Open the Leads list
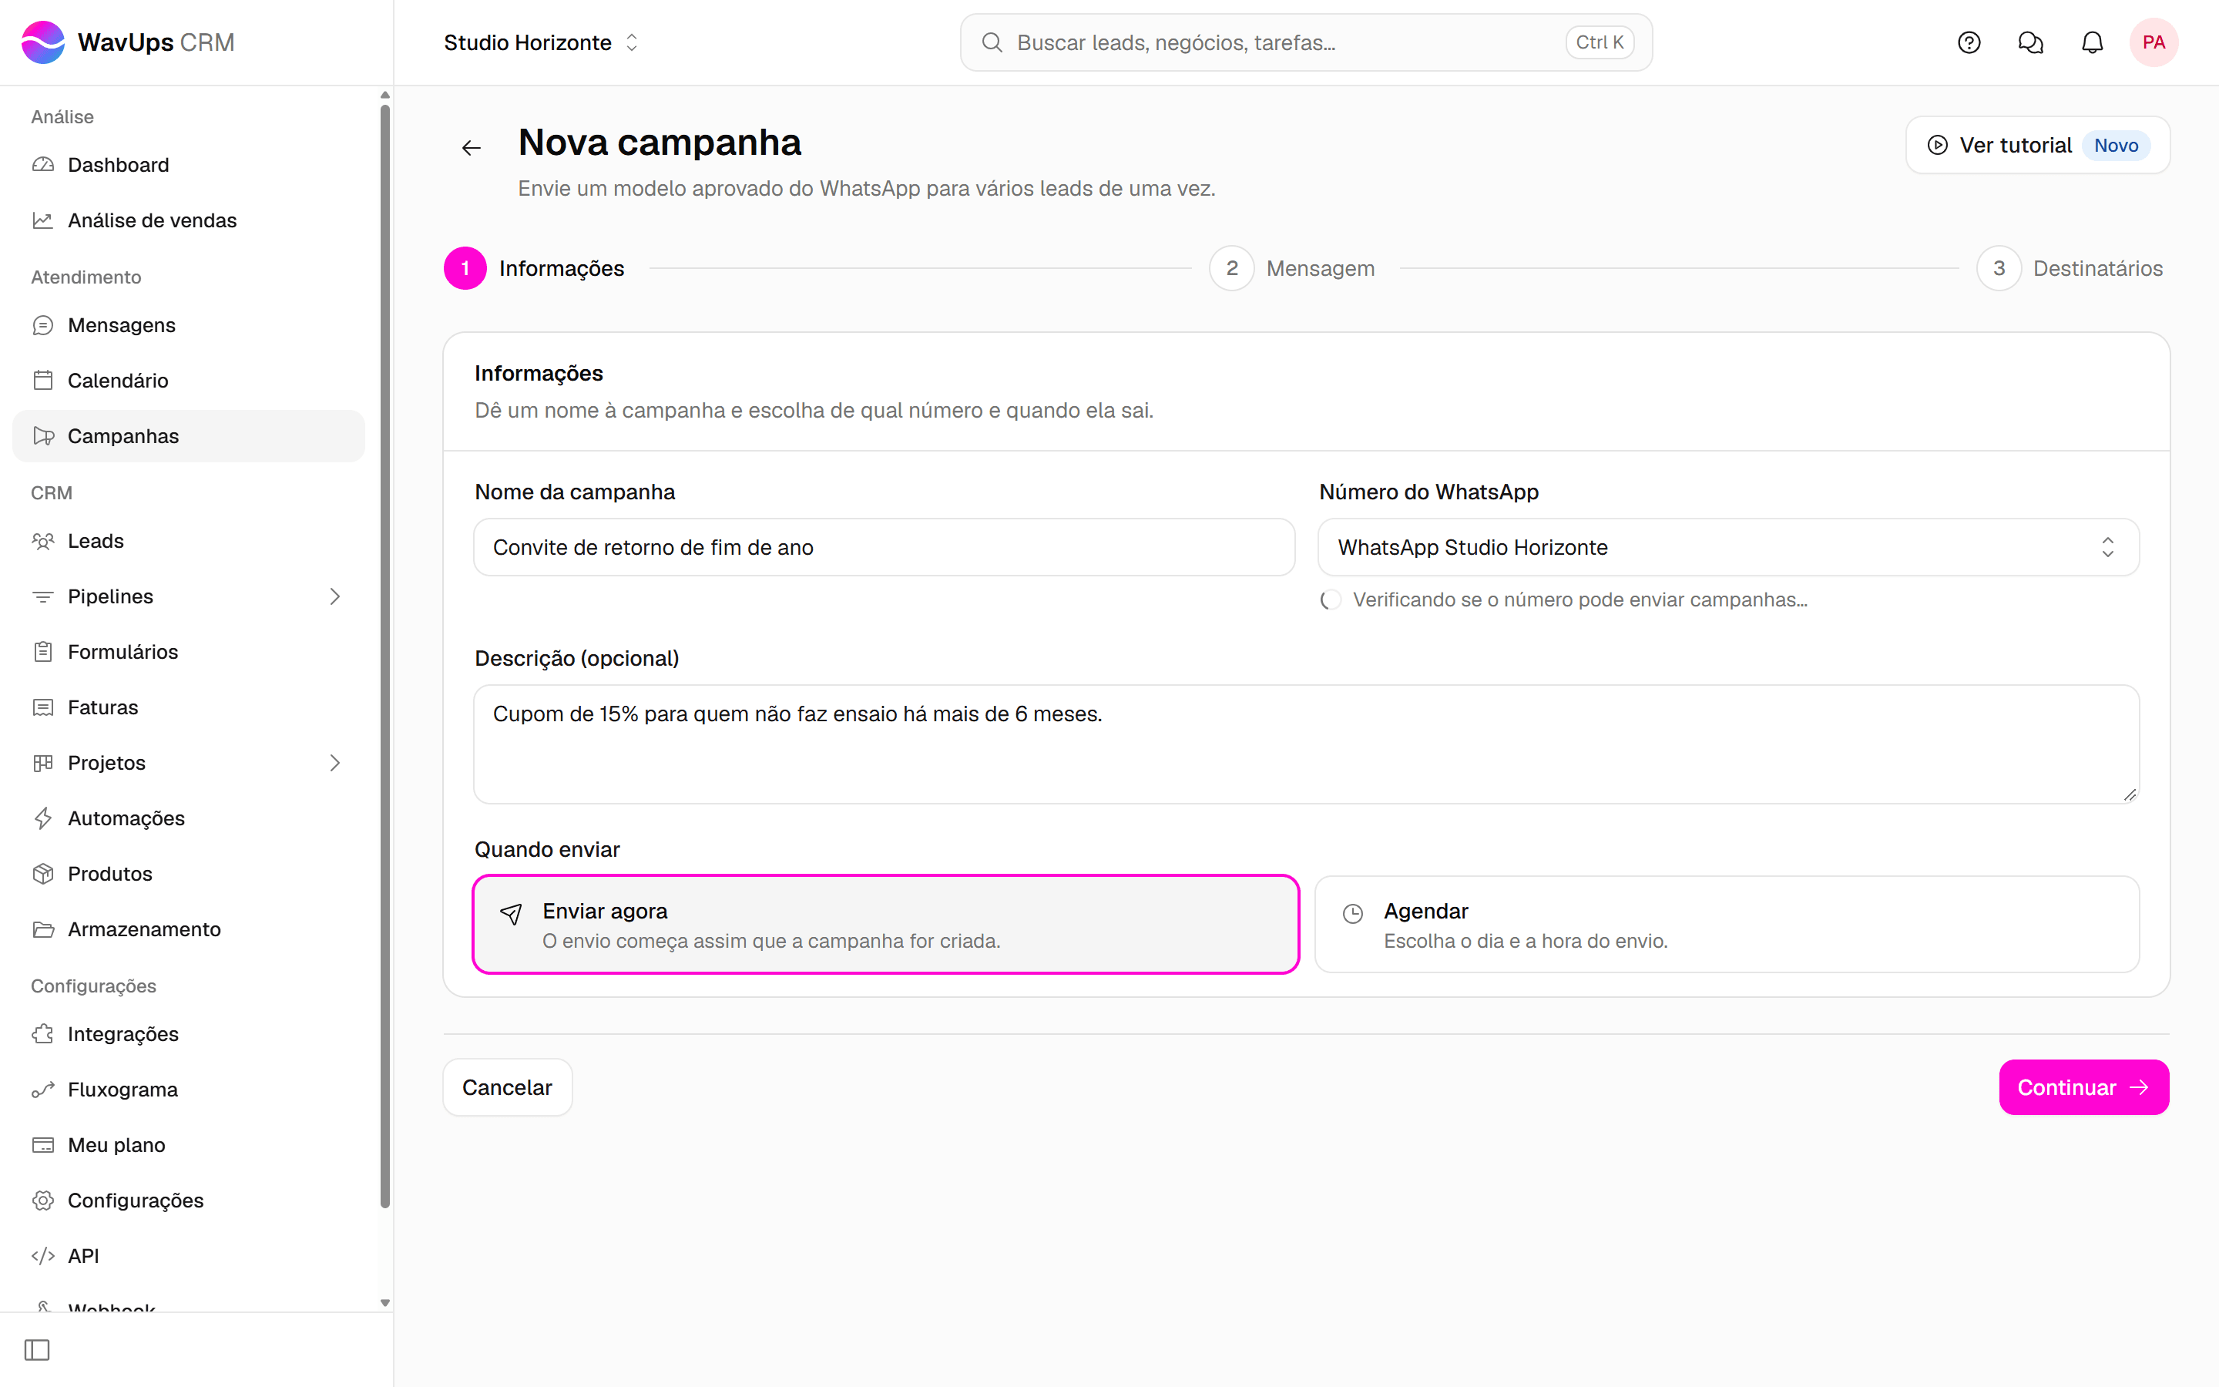This screenshot has width=2219, height=1387. click(x=189, y=541)
